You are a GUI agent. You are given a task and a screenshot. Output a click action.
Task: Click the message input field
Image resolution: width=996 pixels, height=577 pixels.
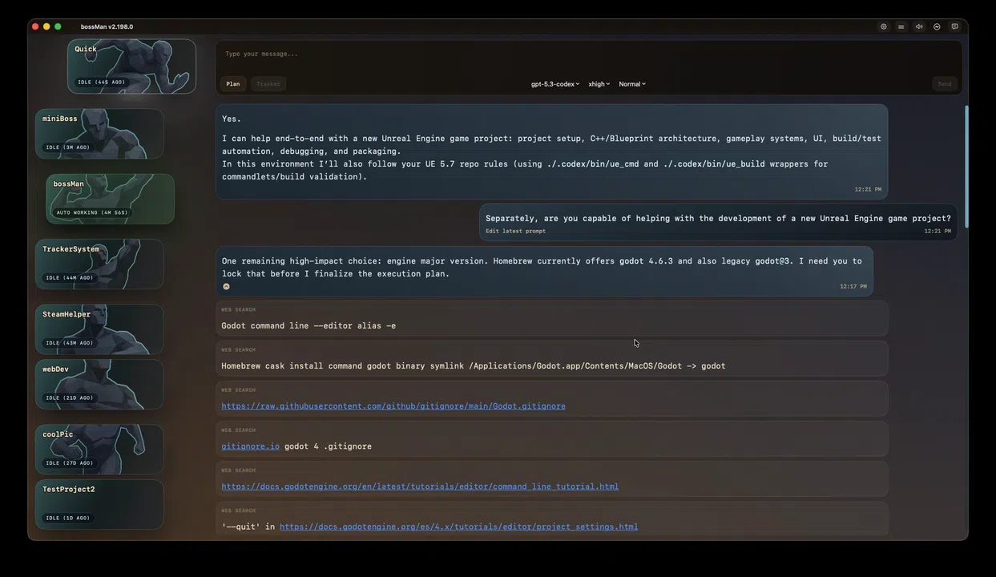click(589, 54)
